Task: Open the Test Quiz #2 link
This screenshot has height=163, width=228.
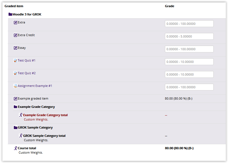Action: coord(27,73)
